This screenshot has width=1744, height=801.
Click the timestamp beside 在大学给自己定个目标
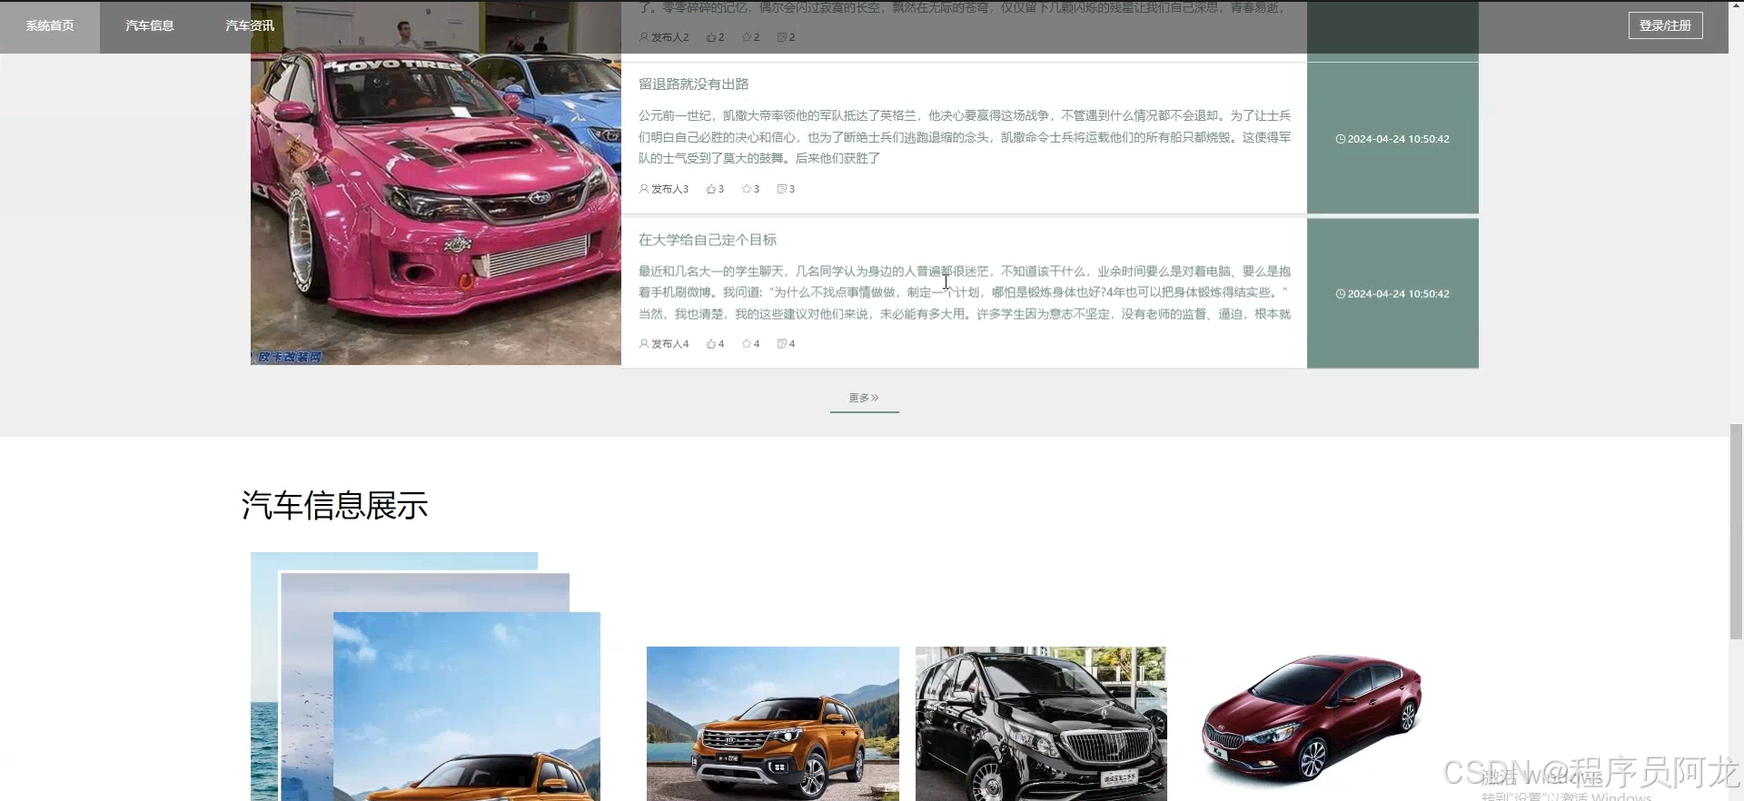click(1399, 293)
